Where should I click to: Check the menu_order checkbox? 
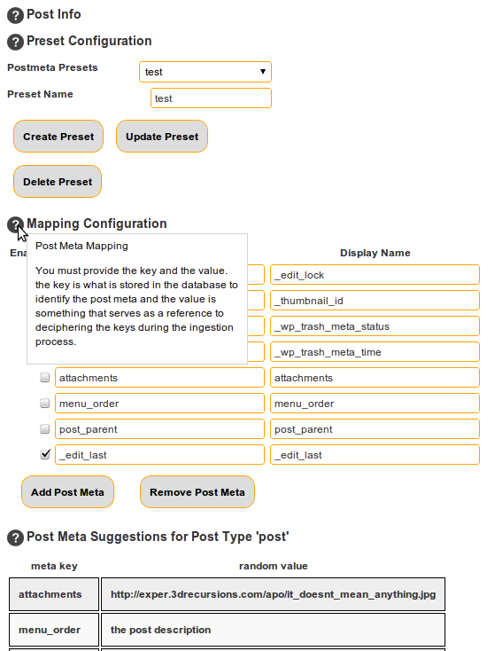(x=45, y=404)
